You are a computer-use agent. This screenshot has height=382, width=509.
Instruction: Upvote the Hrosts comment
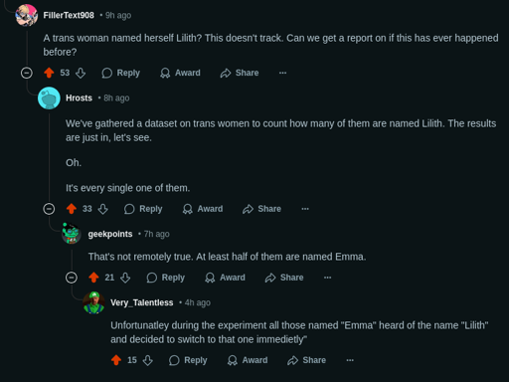pyautogui.click(x=72, y=209)
